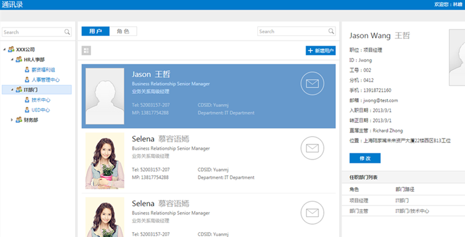The height and width of the screenshot is (237, 465).
Task: Switch to grid view icon
Action: (86, 51)
